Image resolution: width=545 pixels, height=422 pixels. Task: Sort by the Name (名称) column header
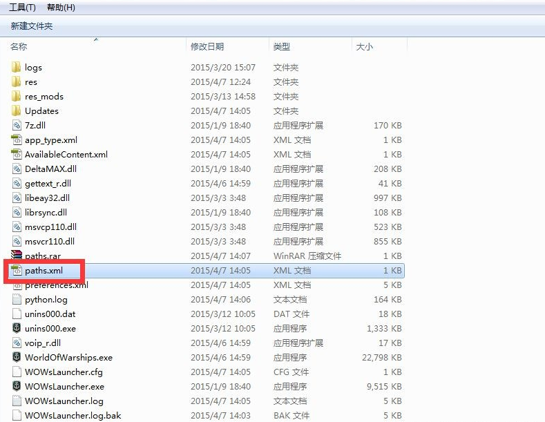click(19, 46)
